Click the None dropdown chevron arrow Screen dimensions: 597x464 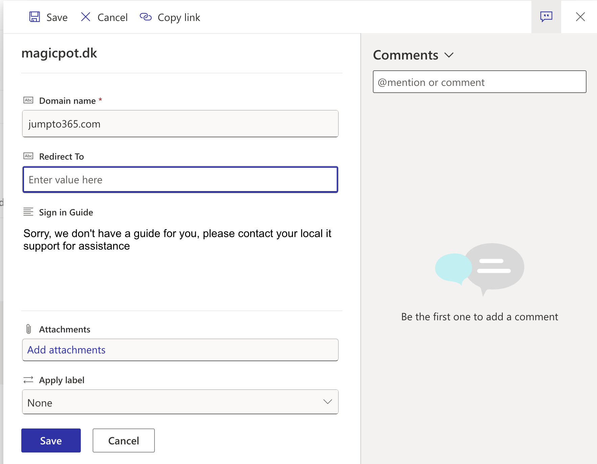[x=327, y=402]
